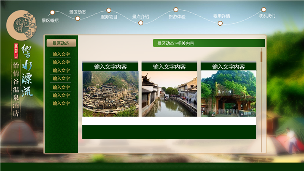Click the circle marker above 服务项目

[109, 10]
